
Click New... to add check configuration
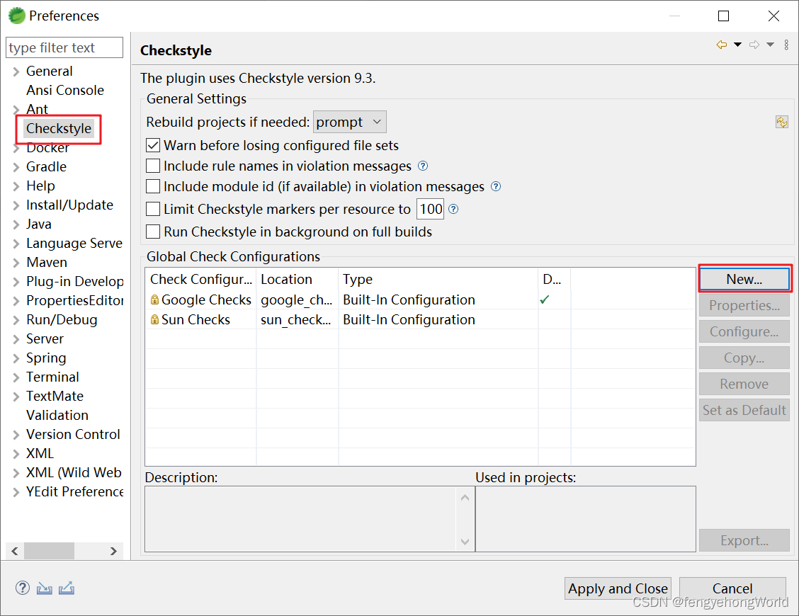click(x=744, y=279)
